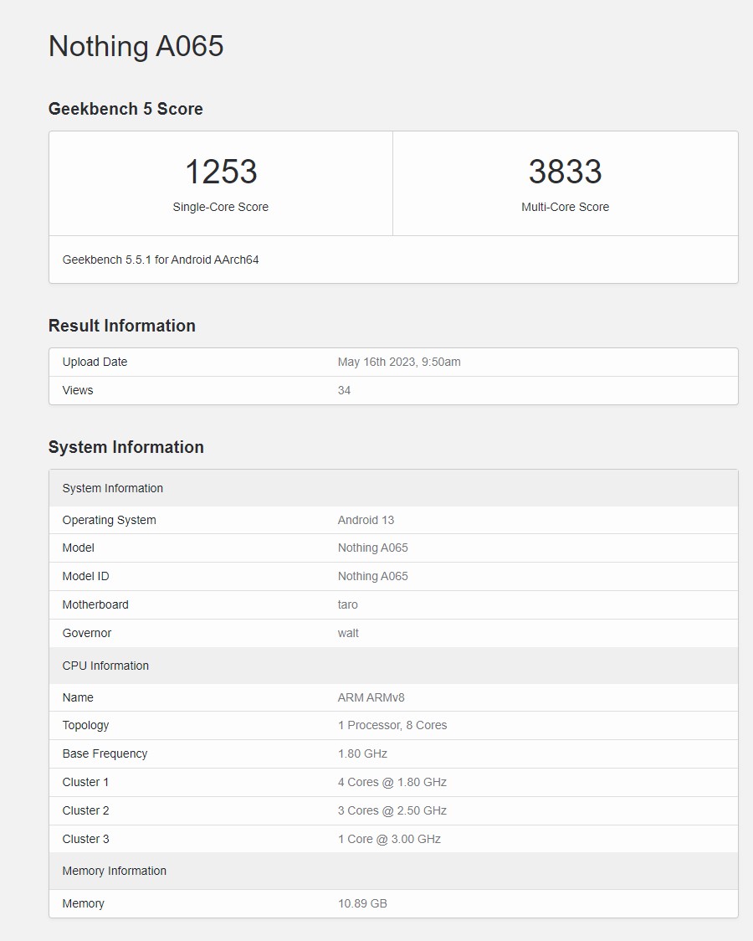This screenshot has height=941, width=753.
Task: Select the "Cluster 1" row label
Action: tap(85, 782)
